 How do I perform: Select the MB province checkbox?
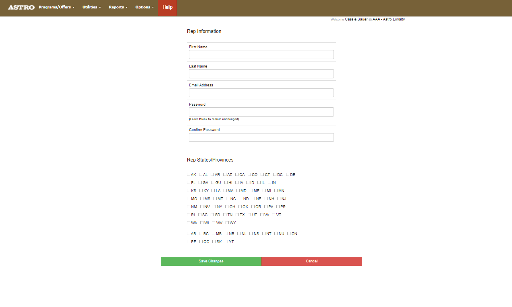(x=214, y=233)
